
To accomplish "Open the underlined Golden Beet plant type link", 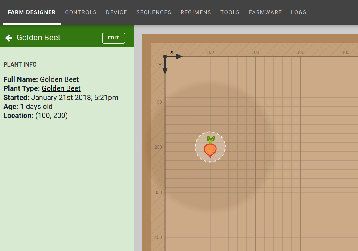I will pos(61,88).
